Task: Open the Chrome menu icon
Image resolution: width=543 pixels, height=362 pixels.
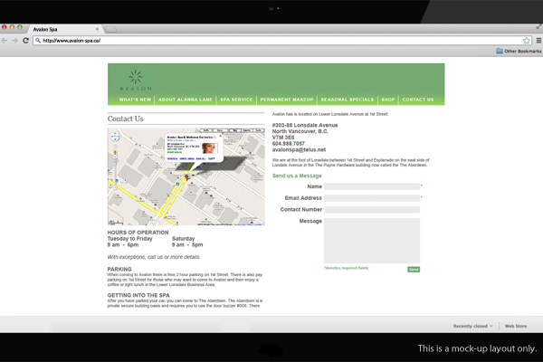Action: point(538,41)
